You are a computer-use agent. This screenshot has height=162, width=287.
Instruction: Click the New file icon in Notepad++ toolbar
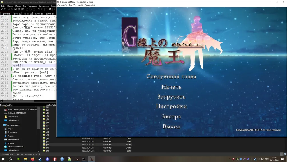2,9
